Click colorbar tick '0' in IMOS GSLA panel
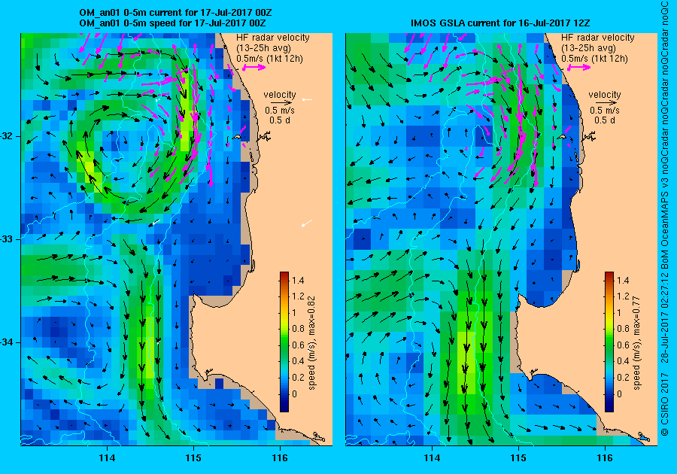The height and width of the screenshot is (474, 677). point(619,393)
